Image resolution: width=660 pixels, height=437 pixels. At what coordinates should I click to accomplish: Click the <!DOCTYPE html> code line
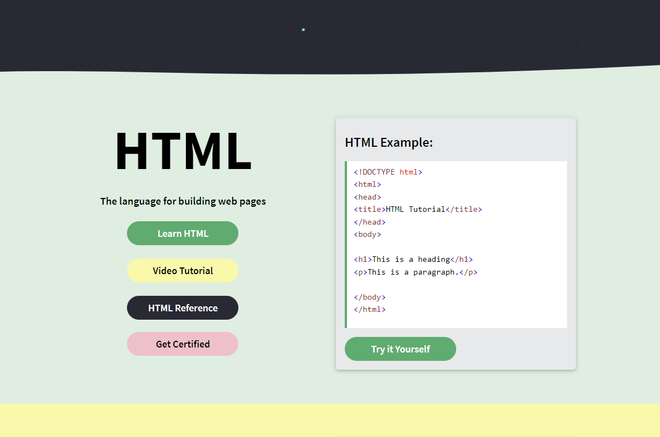point(388,172)
